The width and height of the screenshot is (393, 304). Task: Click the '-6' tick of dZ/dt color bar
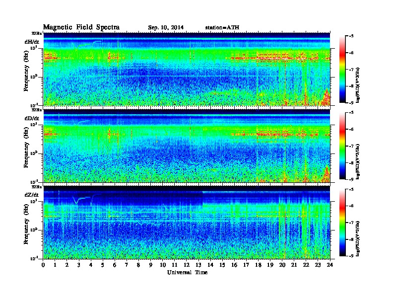point(351,206)
